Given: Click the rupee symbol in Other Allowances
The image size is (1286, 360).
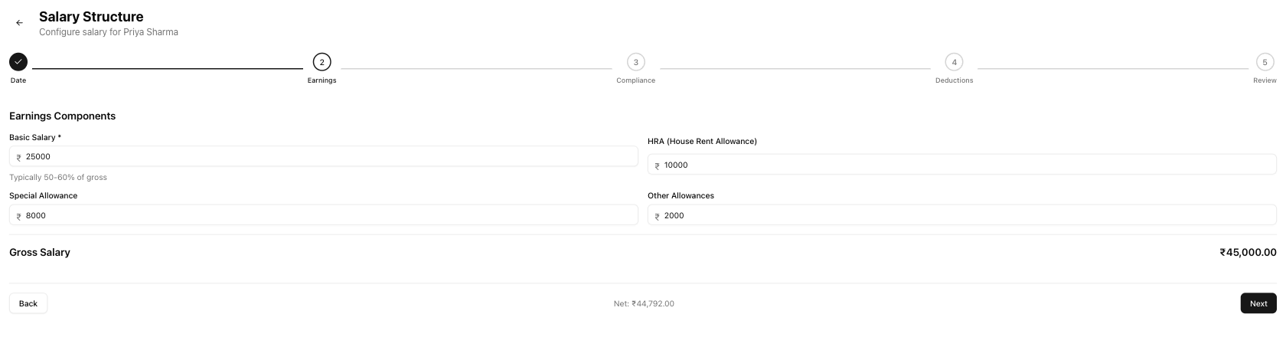Looking at the screenshot, I should pos(658,216).
